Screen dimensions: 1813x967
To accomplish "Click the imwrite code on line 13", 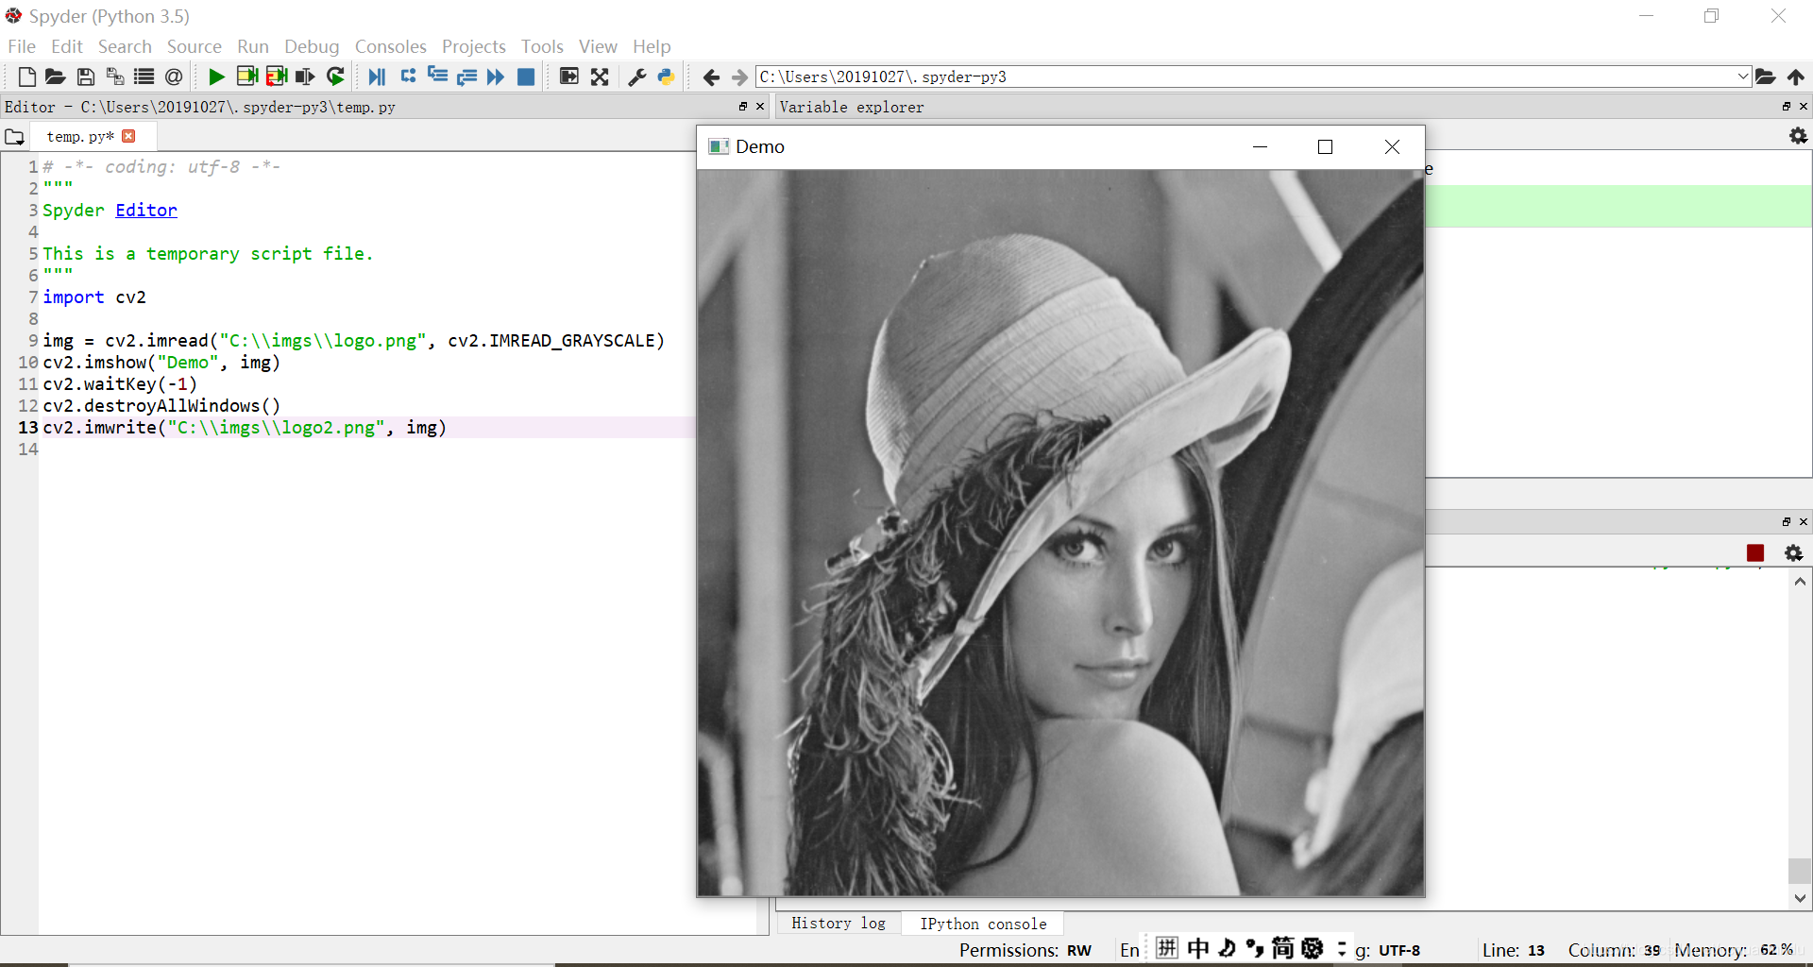I will (x=245, y=428).
